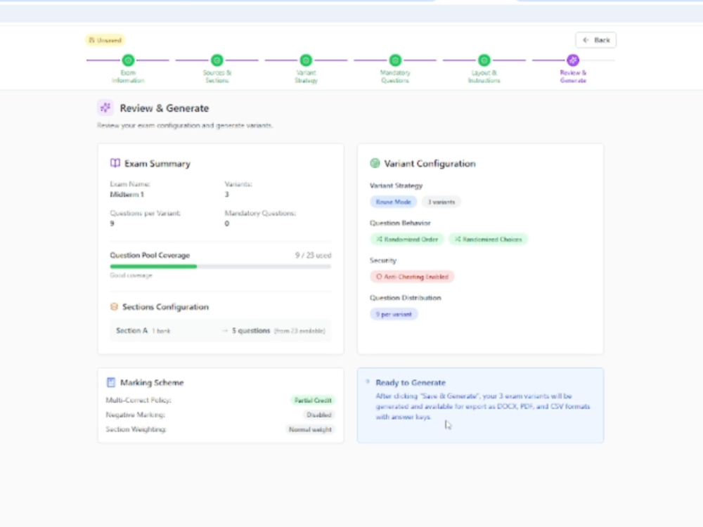Screen dimensions: 703x527
Task: Click the Ready to Generate heading
Action: coord(411,382)
